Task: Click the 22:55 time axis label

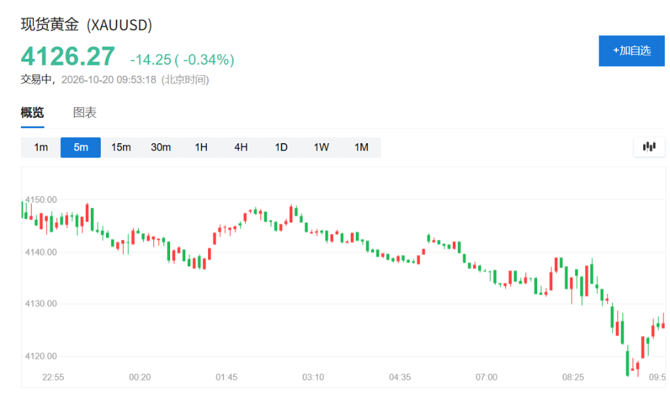Action: [53, 377]
